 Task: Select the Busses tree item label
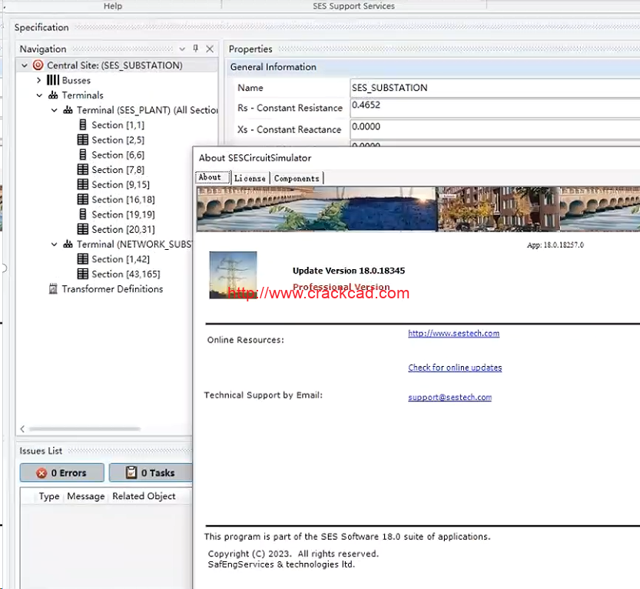coord(76,80)
